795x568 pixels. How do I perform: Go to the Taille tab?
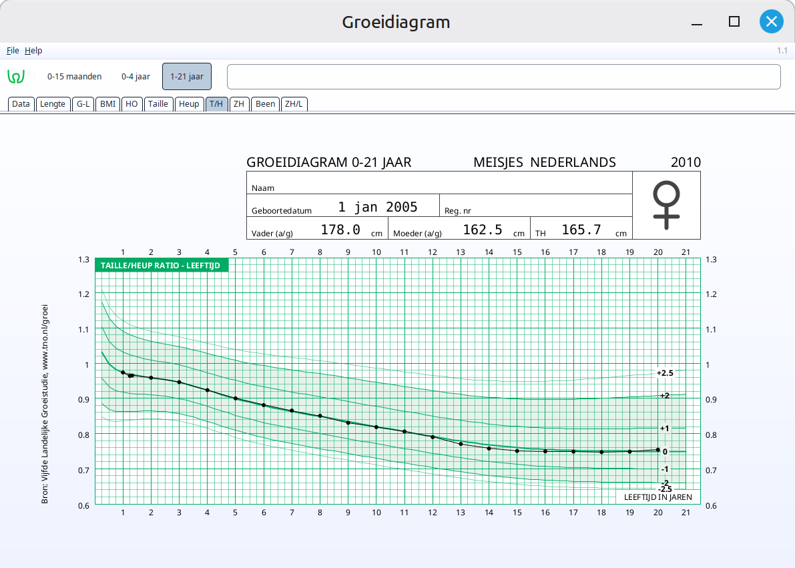coord(158,104)
